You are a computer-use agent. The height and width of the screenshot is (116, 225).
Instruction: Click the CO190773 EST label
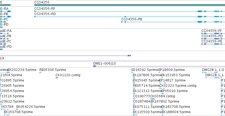[x=141, y=96]
